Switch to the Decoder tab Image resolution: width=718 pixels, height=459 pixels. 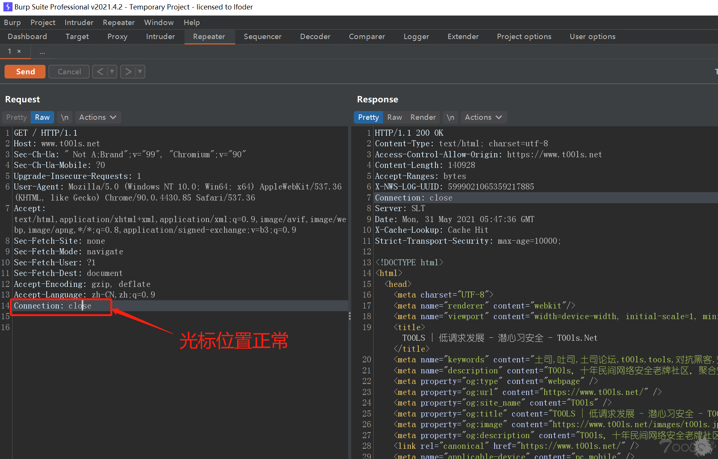click(x=315, y=36)
